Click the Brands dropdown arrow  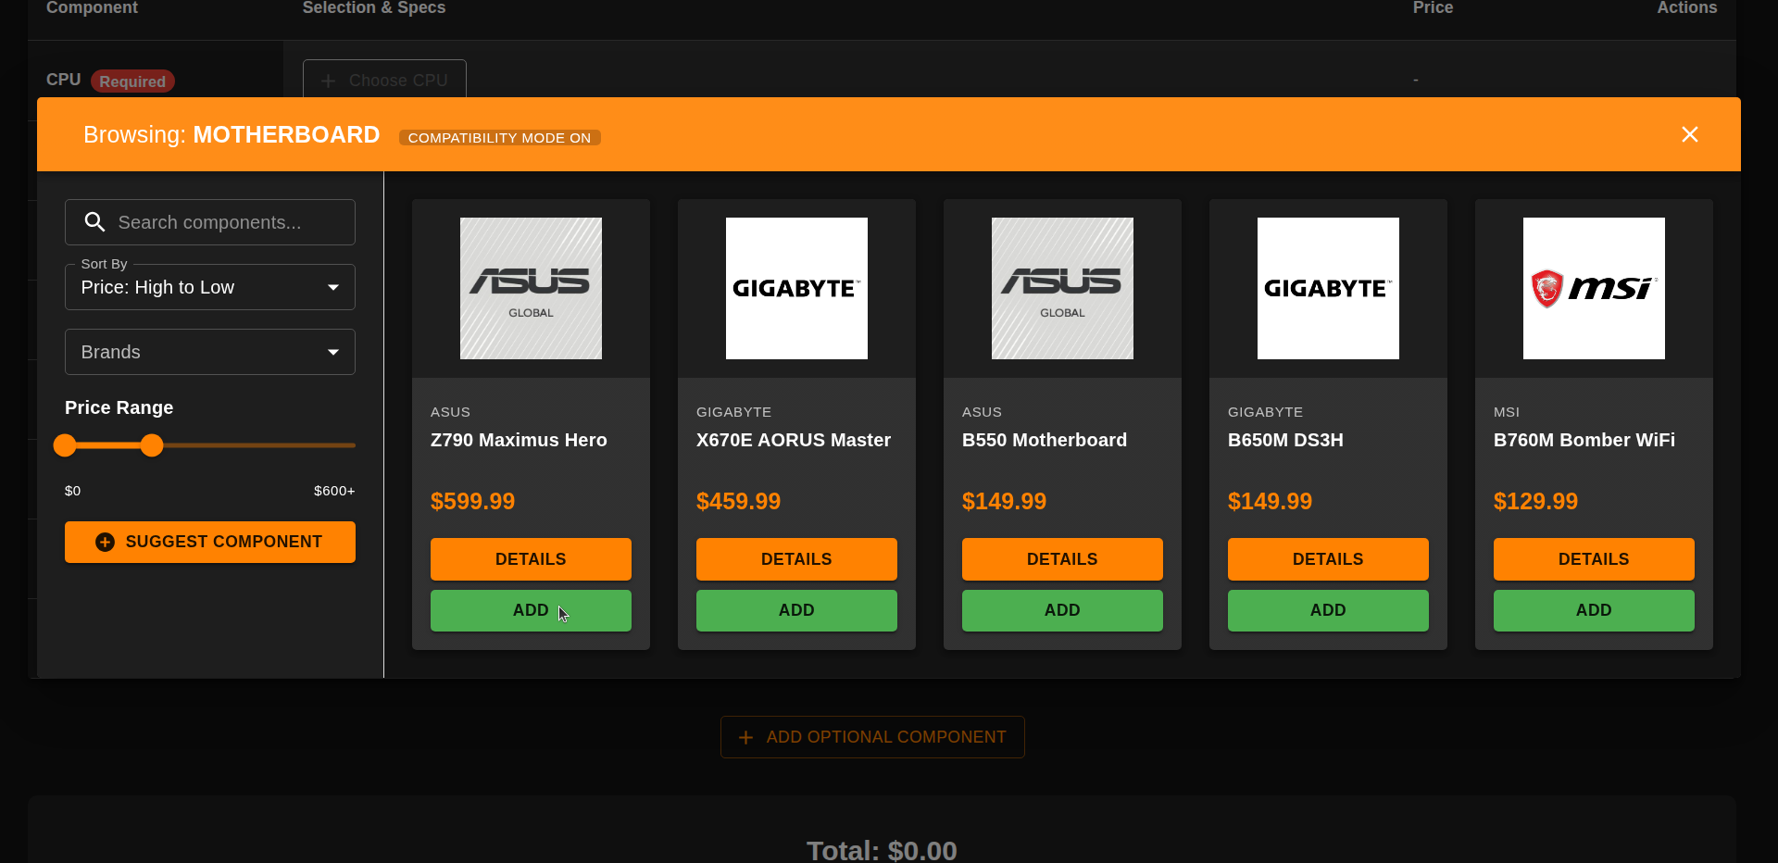(x=333, y=352)
